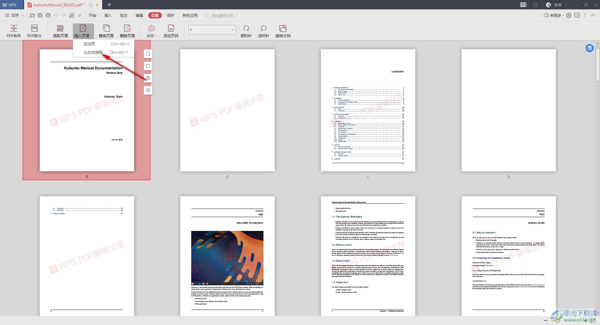
Task: Click the WPS home tab
Action: coord(11,5)
